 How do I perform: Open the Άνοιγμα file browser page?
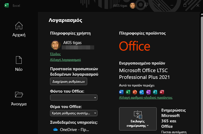pyautogui.click(x=19, y=99)
